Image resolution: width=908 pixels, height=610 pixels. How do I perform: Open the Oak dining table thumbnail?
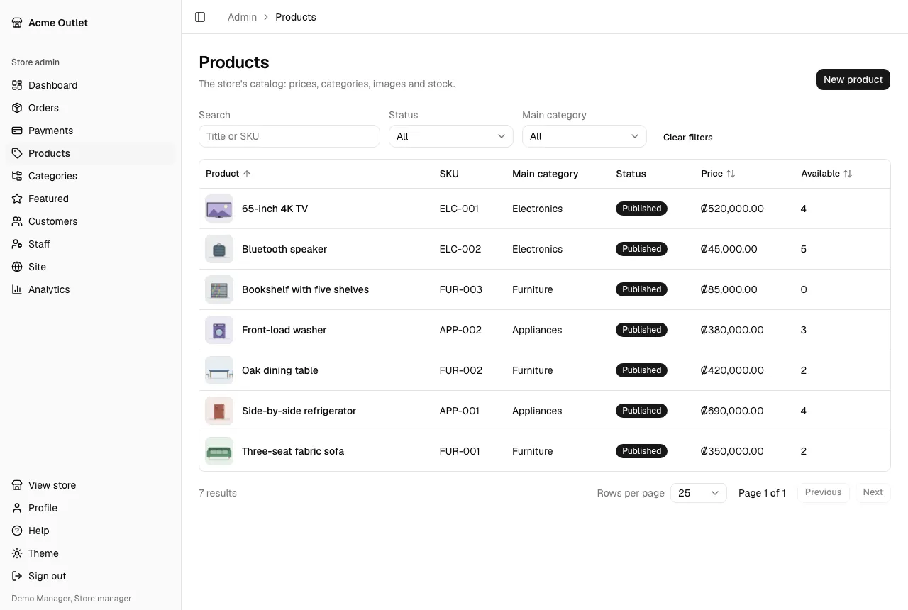pyautogui.click(x=219, y=370)
